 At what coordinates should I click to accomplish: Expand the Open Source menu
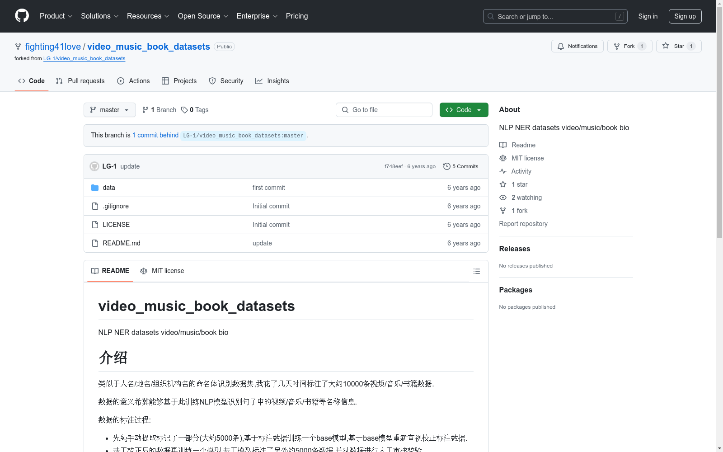(x=203, y=16)
